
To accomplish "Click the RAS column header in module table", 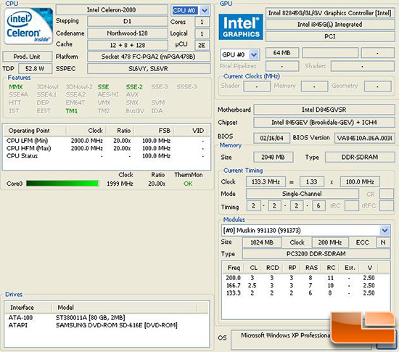I will (x=311, y=268).
